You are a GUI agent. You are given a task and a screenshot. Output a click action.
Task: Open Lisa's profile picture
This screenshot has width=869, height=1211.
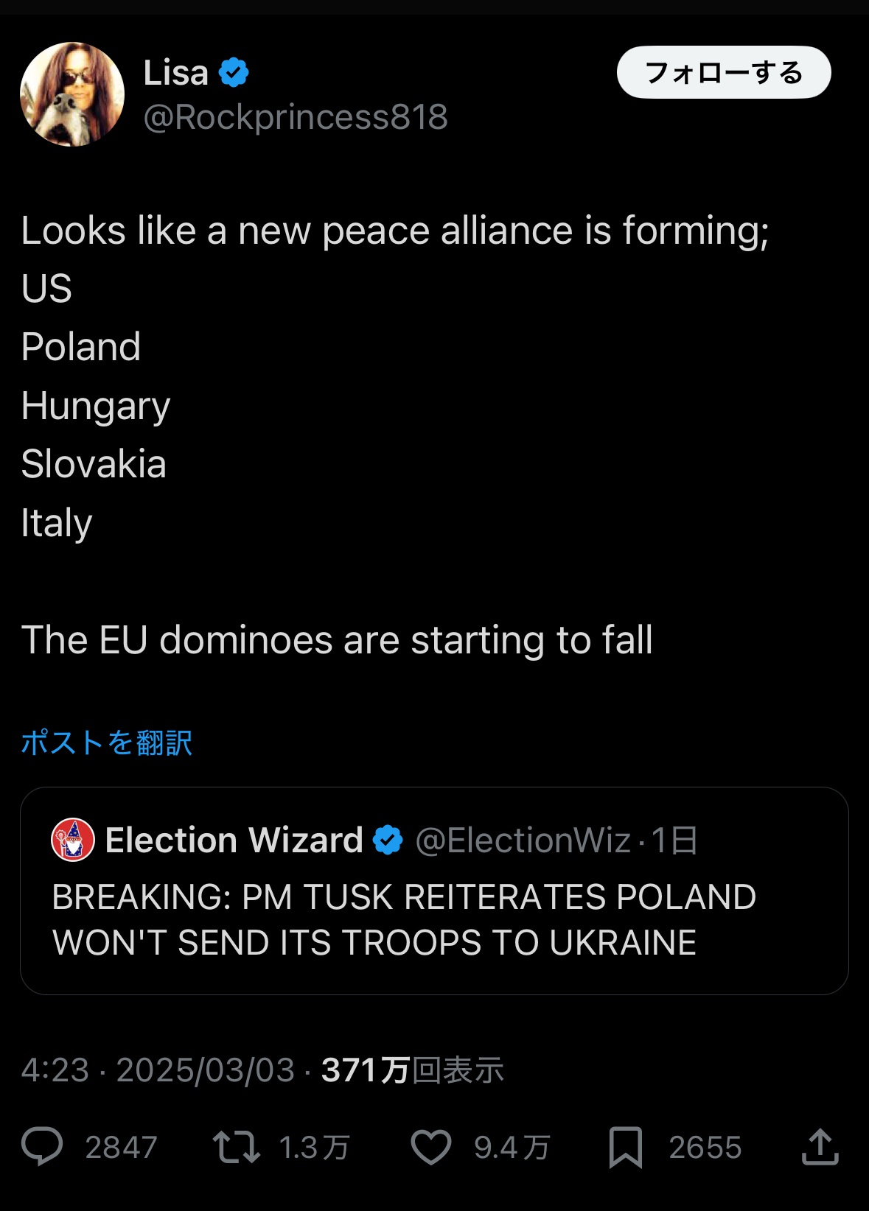[x=72, y=94]
